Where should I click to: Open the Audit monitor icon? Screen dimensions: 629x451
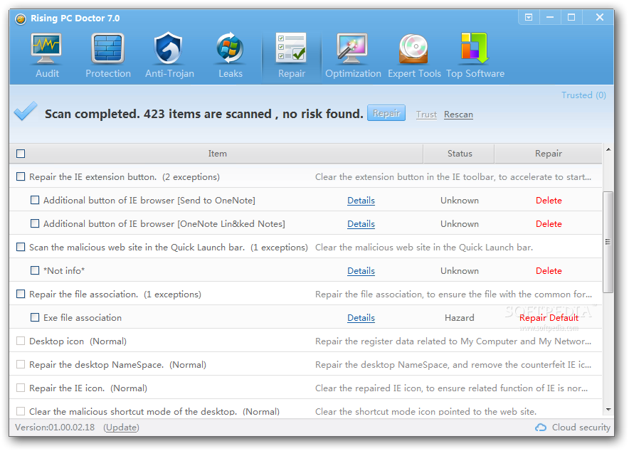tap(46, 48)
